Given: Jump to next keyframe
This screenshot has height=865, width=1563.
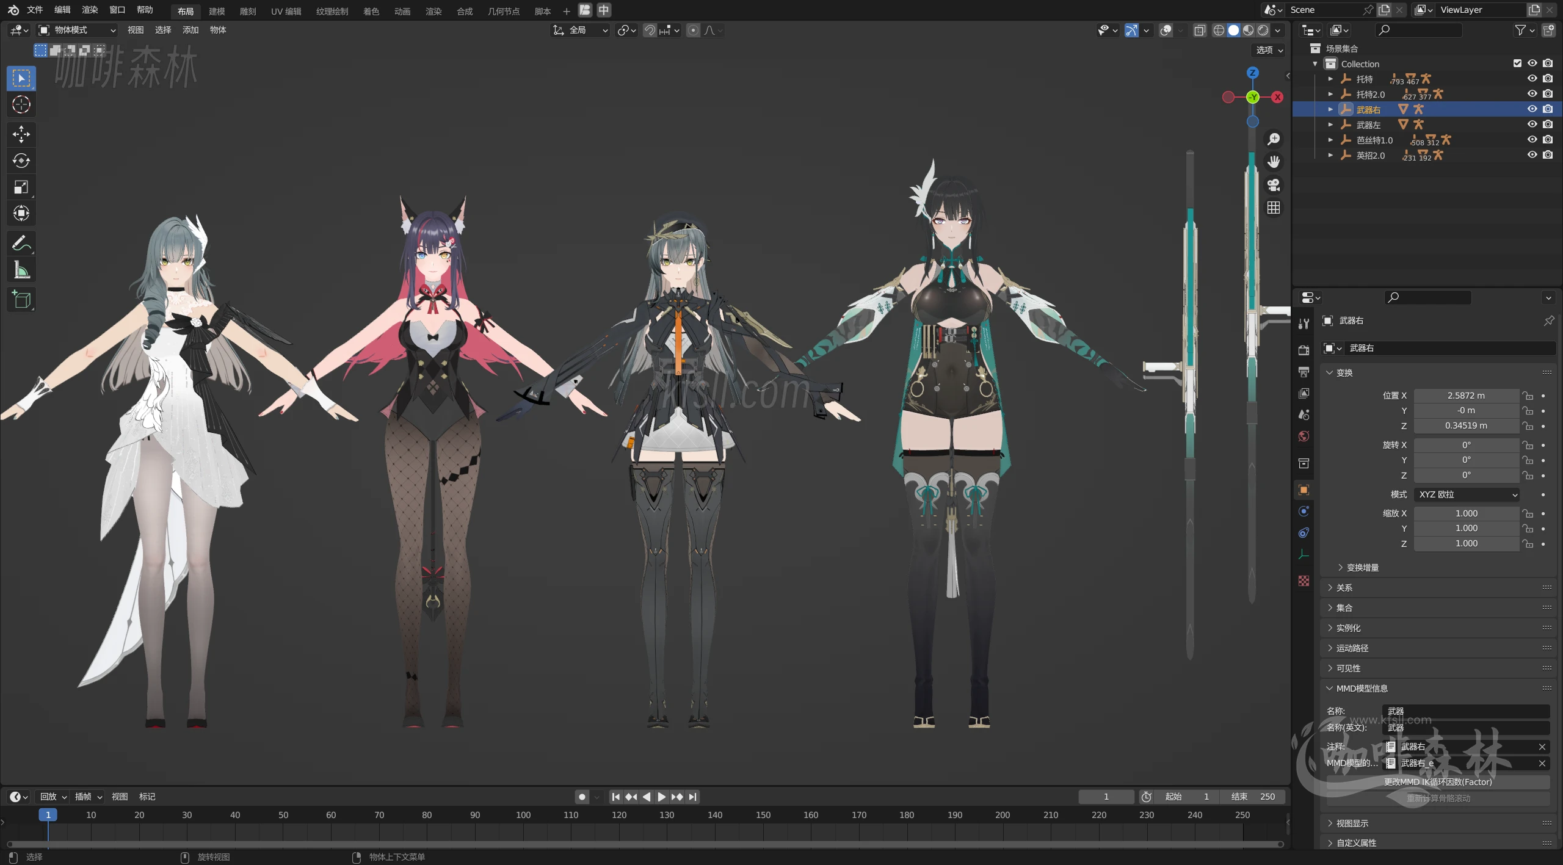Looking at the screenshot, I should [677, 797].
